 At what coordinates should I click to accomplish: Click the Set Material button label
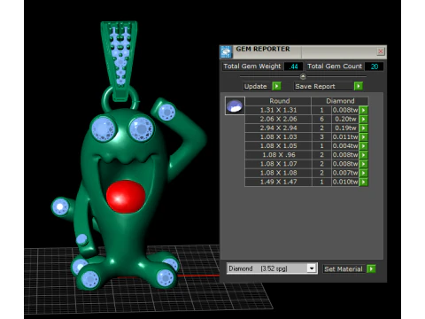(344, 269)
